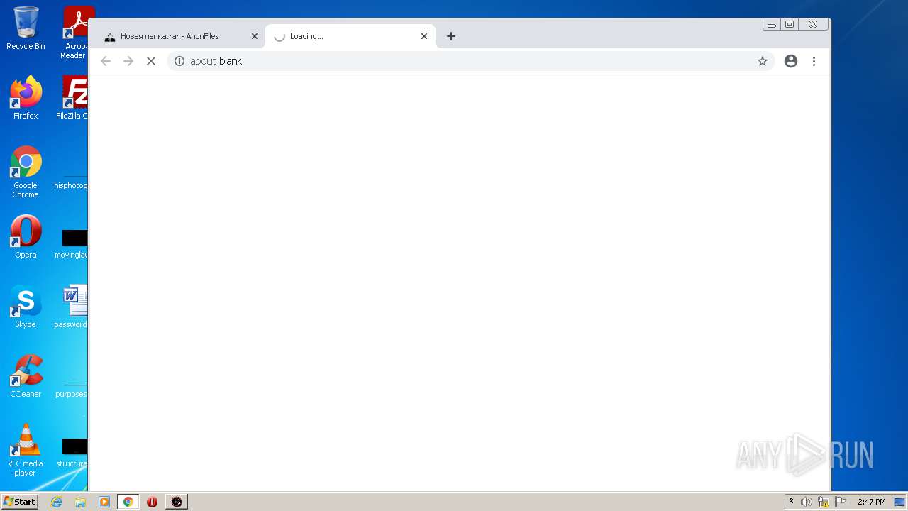Switch to the AnonFiles tab
The image size is (908, 511).
coord(179,36)
